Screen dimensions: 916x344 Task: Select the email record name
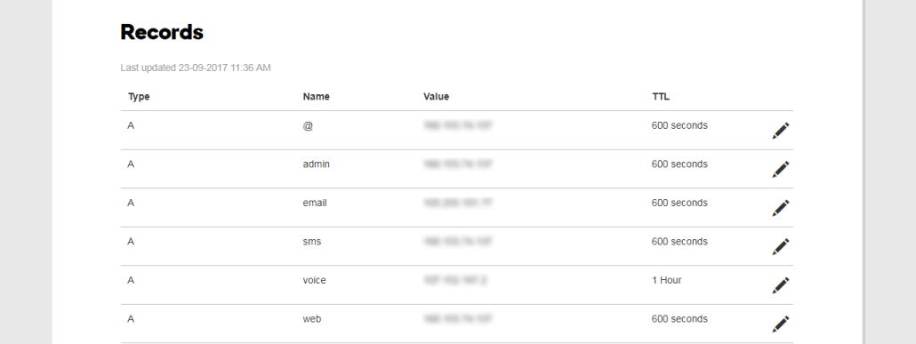click(x=315, y=203)
